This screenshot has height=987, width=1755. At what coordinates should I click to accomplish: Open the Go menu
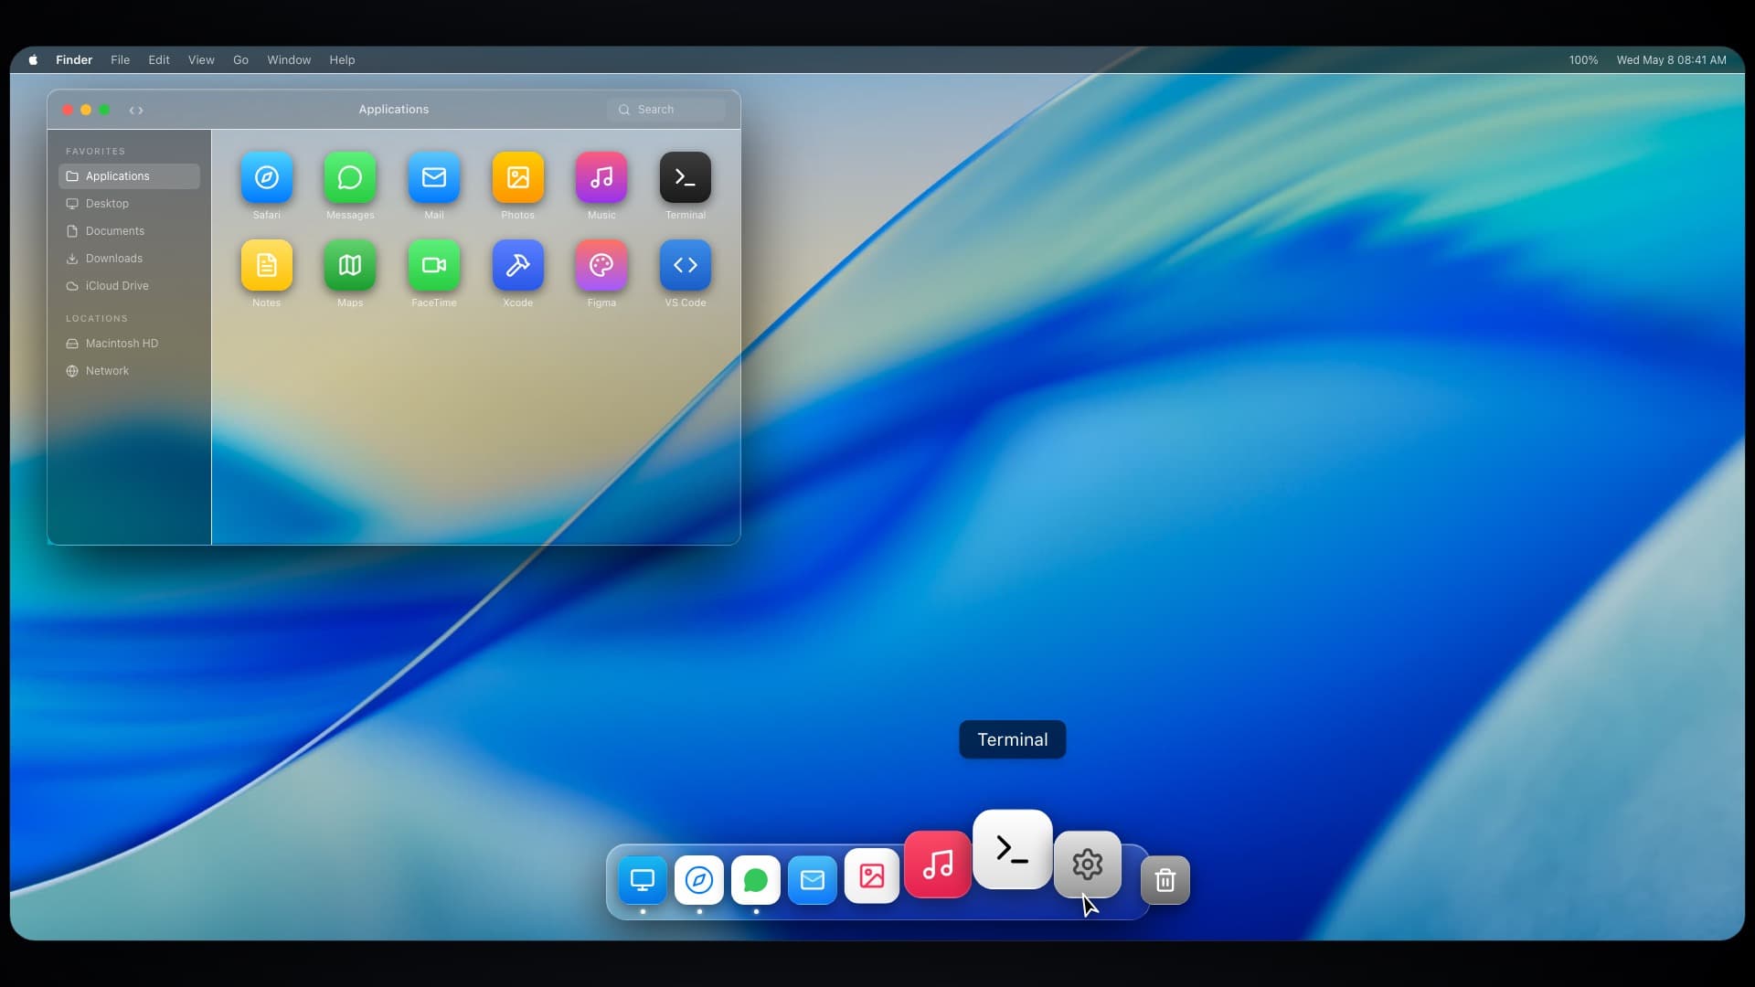[240, 60]
